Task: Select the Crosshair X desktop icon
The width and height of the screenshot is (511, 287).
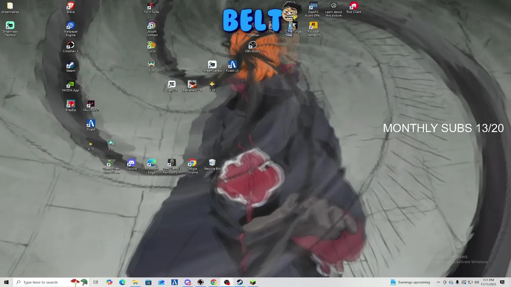Action: coord(70,47)
